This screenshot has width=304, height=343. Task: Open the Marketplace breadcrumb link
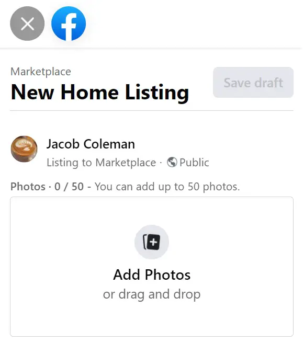[41, 72]
